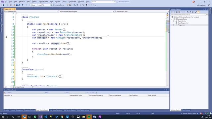Click OneNote icon in taskbar
This screenshot has height=119, width=212.
(x=100, y=117)
